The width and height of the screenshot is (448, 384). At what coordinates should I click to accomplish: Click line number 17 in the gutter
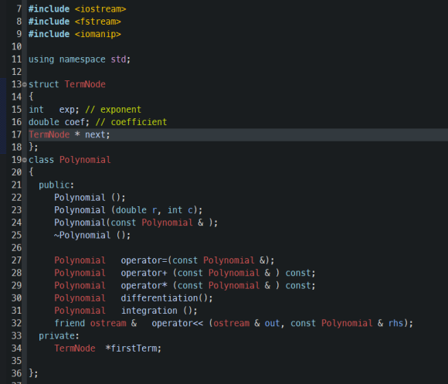point(16,134)
